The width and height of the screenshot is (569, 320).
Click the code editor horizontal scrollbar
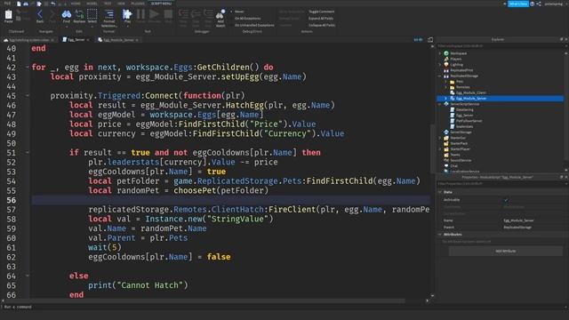click(x=204, y=300)
